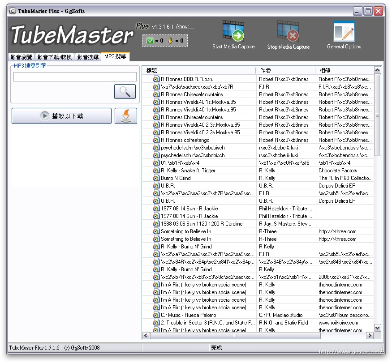The image size is (392, 363).
Task: Click the status bar text 'TubeMaster Plus 1.3.1.6 - (c) GgSofts 2008'
Action: point(54,348)
